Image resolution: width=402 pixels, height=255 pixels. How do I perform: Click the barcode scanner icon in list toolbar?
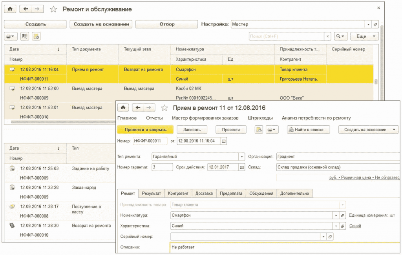25,36
